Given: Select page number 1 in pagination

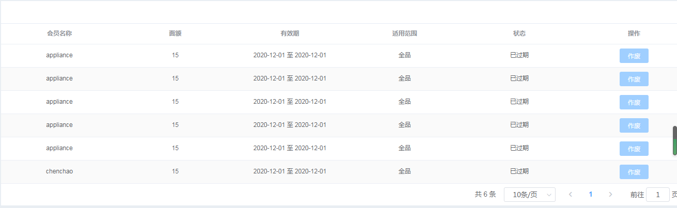Looking at the screenshot, I should (591, 195).
